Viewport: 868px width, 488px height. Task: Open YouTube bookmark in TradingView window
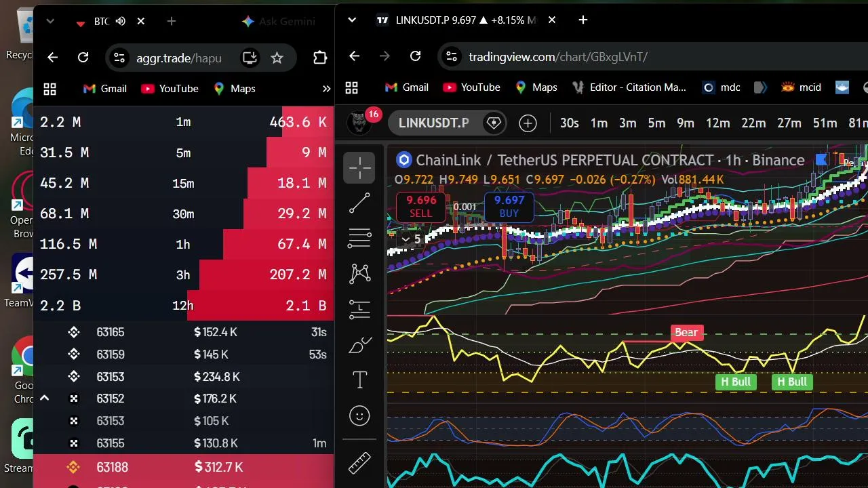pos(471,87)
